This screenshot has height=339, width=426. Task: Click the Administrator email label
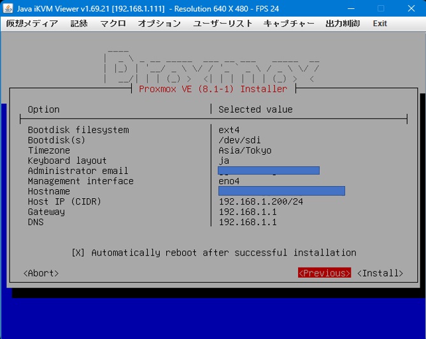pyautogui.click(x=78, y=171)
